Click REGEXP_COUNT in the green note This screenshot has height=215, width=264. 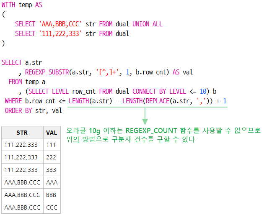(x=151, y=131)
